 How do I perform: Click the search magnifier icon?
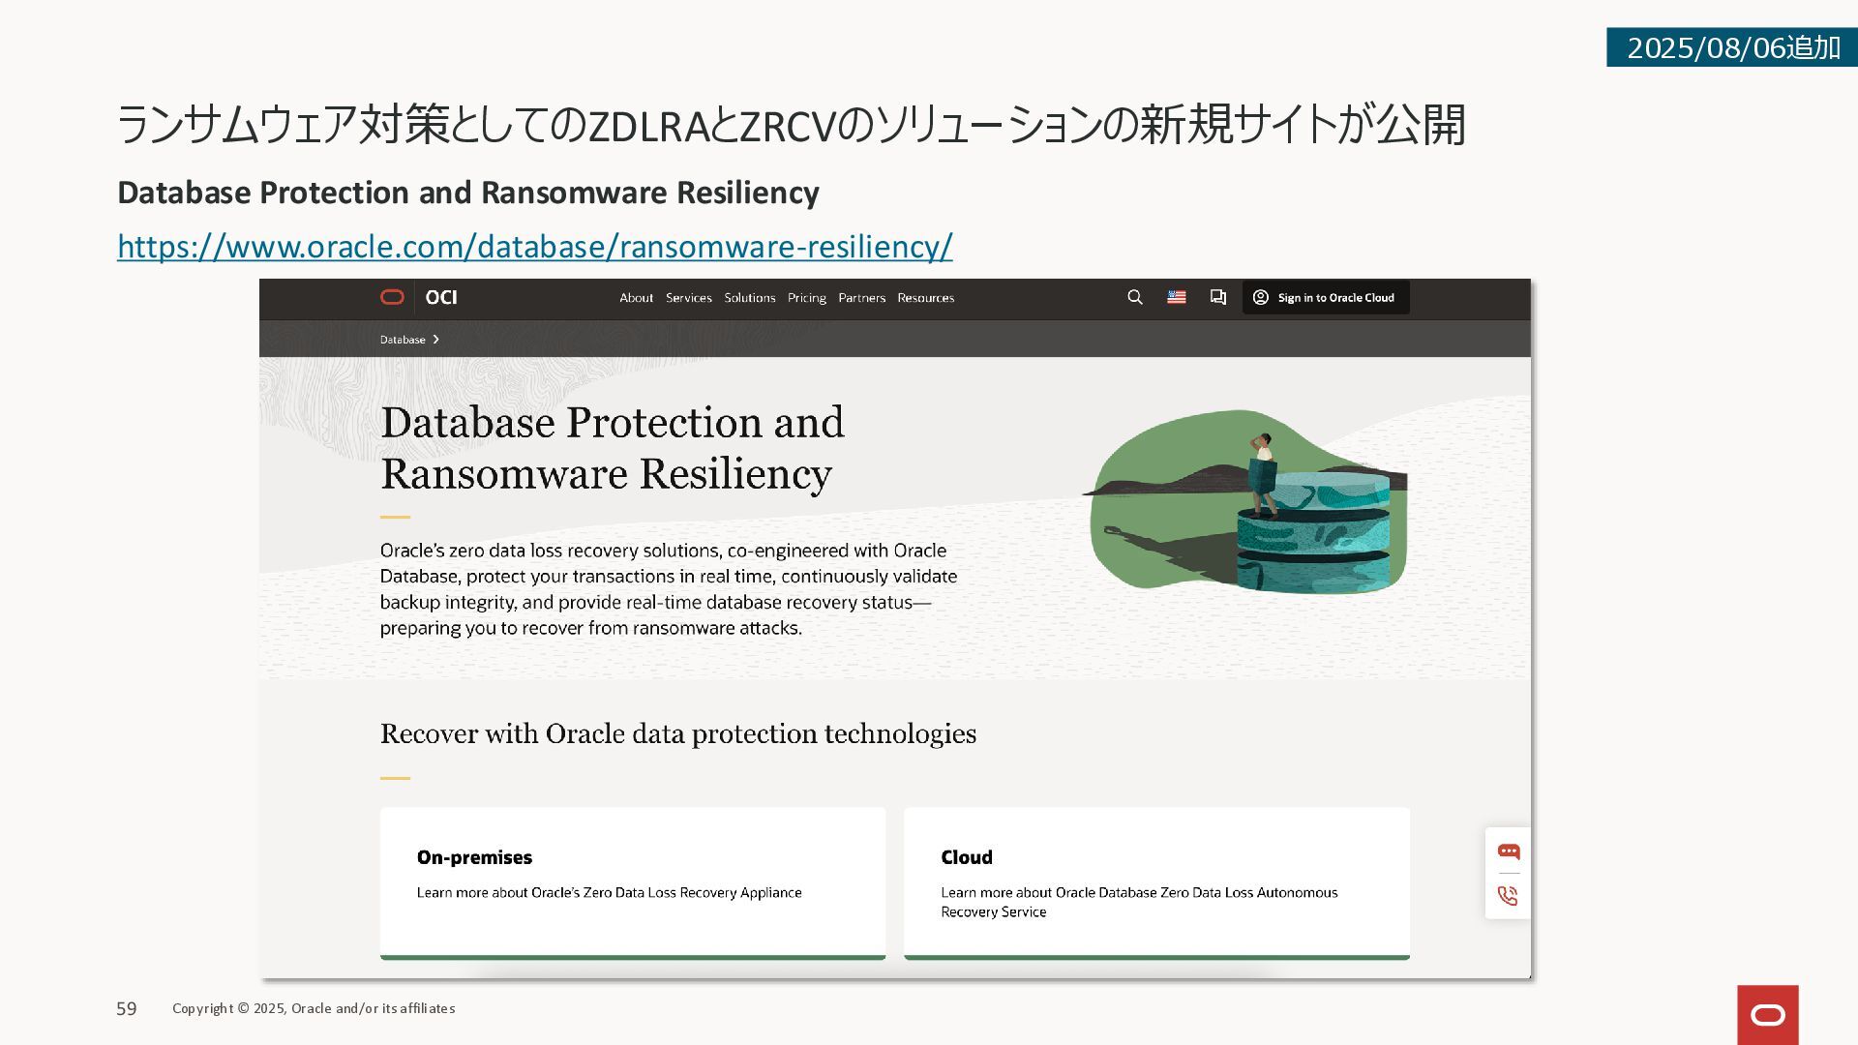[1135, 297]
